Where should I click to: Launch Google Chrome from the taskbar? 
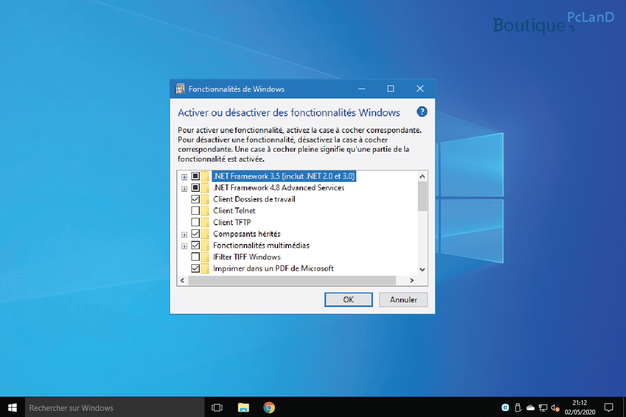tap(269, 407)
